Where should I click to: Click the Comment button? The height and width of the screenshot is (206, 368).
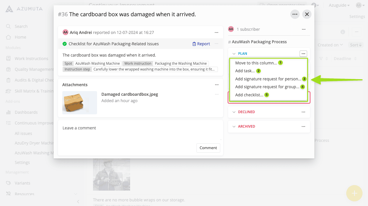[x=208, y=148]
